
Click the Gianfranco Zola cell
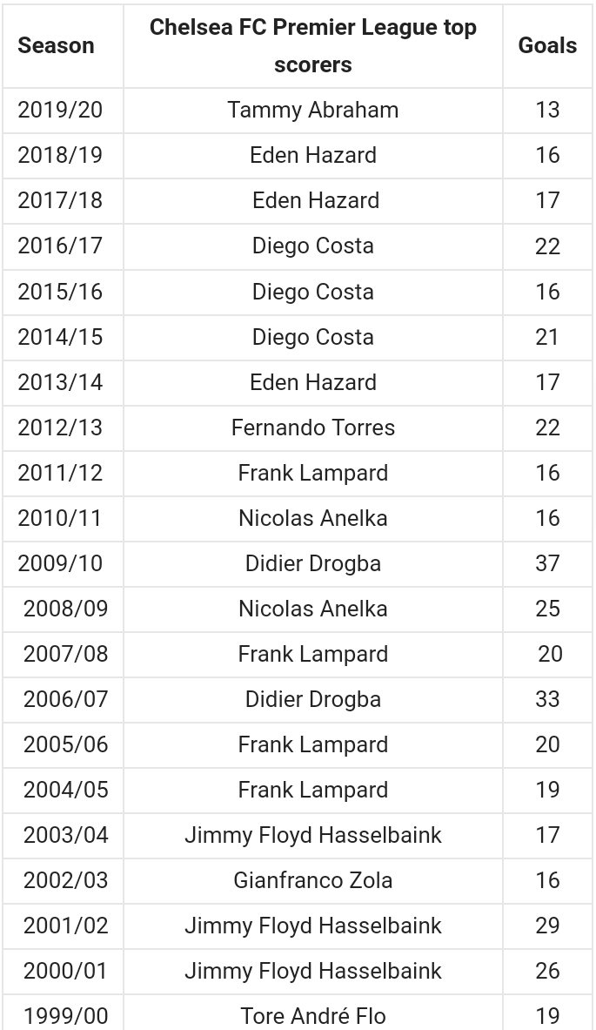pos(313,880)
